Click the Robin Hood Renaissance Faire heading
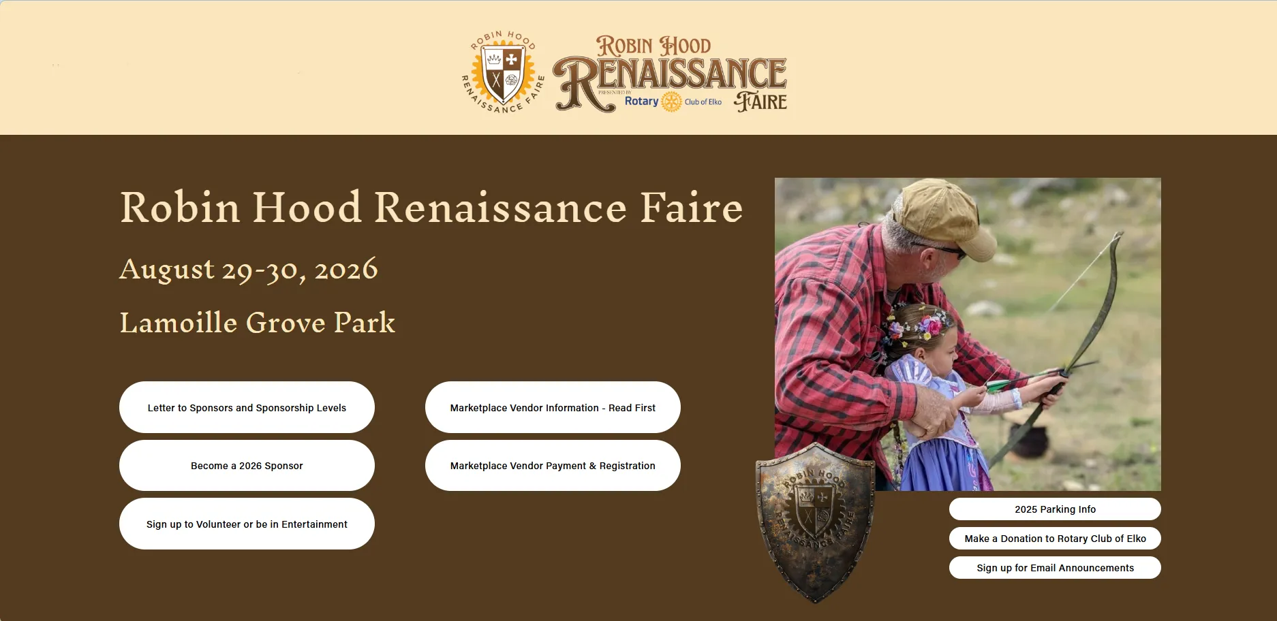 pyautogui.click(x=431, y=207)
